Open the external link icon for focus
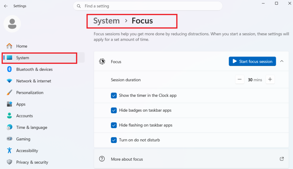293x169 pixels. coord(282,159)
